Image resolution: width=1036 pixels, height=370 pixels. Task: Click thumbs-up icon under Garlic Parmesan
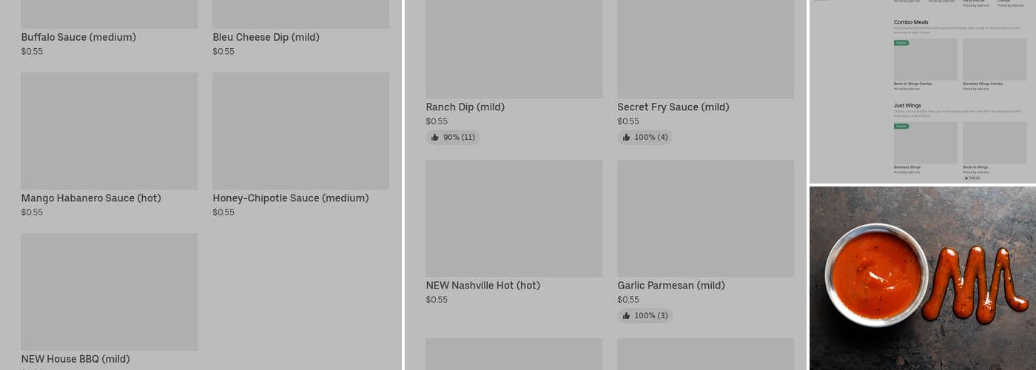click(627, 316)
